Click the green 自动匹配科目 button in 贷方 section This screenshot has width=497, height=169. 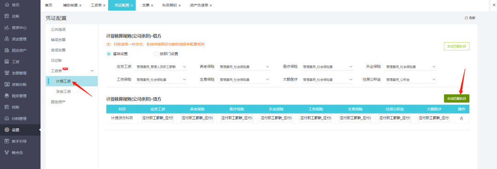point(457,98)
